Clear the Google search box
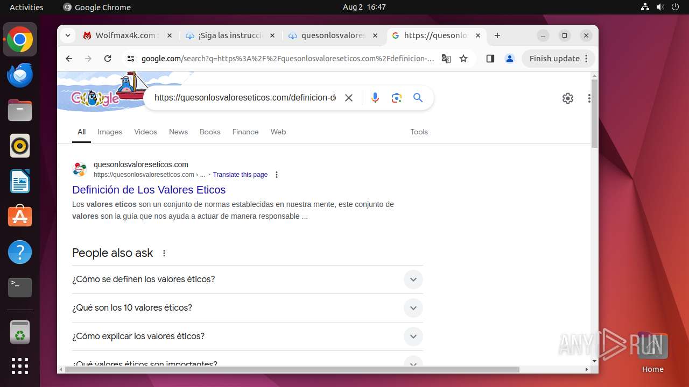The width and height of the screenshot is (689, 387). 349,98
